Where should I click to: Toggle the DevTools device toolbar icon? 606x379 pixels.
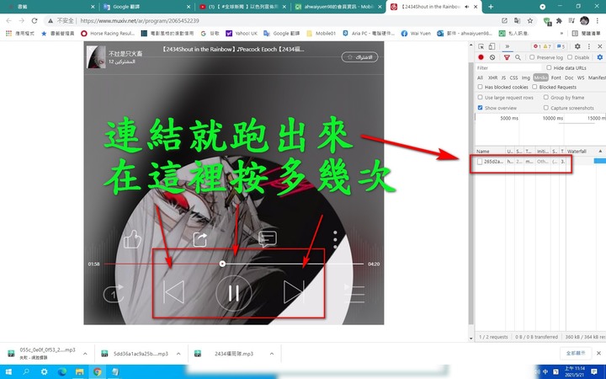(492, 46)
